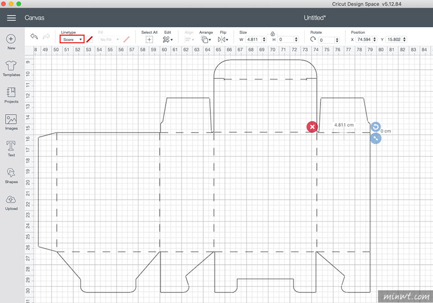The width and height of the screenshot is (433, 303).
Task: Click the blue resize handle on selection
Action: coord(375,139)
